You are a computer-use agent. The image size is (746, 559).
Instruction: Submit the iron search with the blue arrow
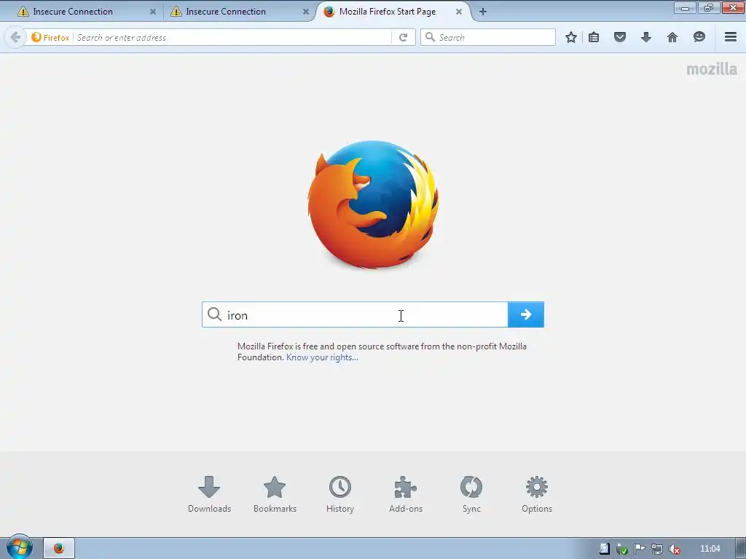[x=526, y=314]
